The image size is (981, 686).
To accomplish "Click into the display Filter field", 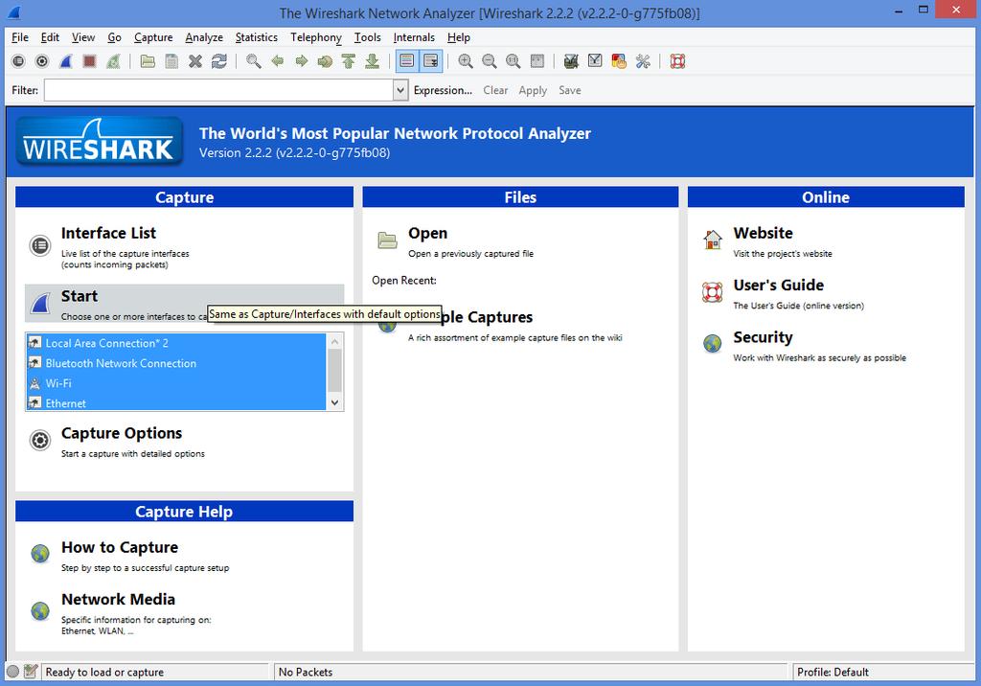I will (219, 90).
